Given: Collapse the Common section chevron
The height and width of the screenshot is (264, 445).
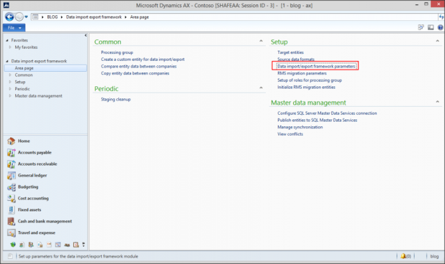Looking at the screenshot, I should pyautogui.click(x=262, y=42).
